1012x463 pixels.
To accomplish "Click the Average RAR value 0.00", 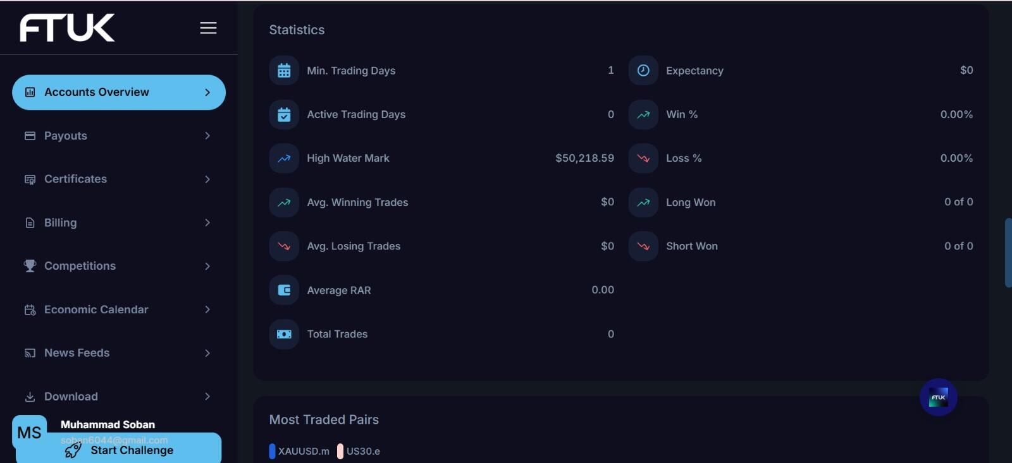I will click(603, 289).
